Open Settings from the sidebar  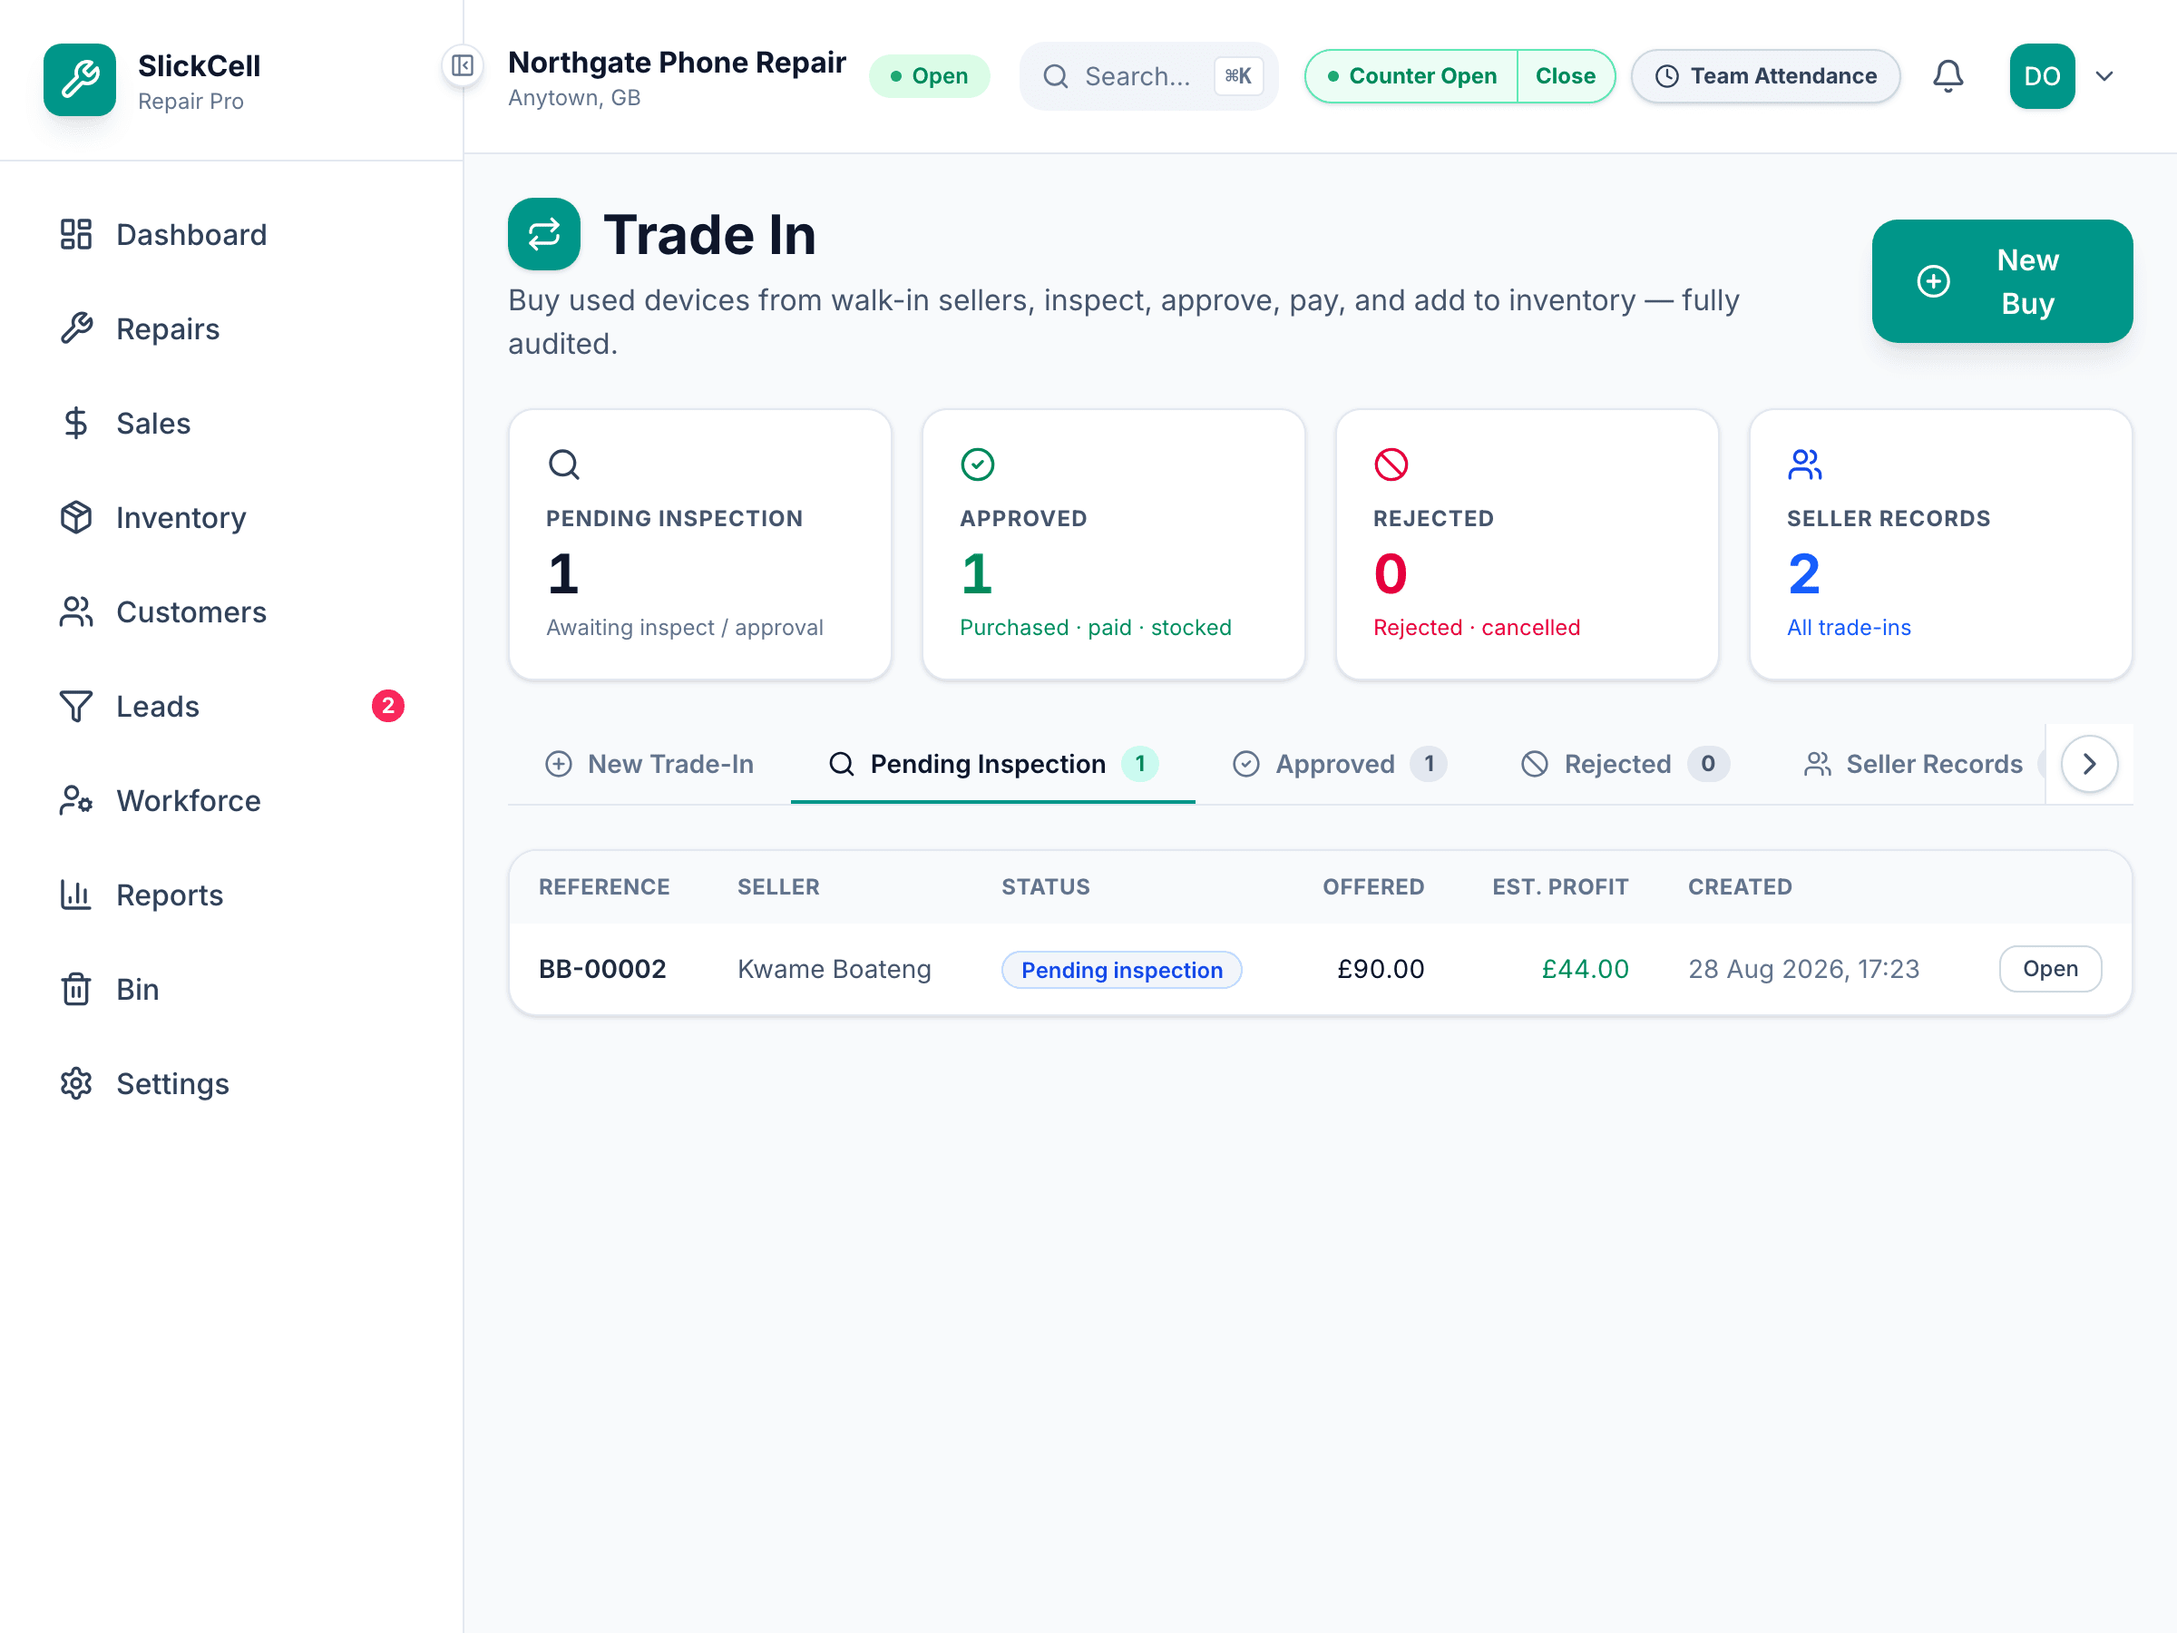[232, 1084]
